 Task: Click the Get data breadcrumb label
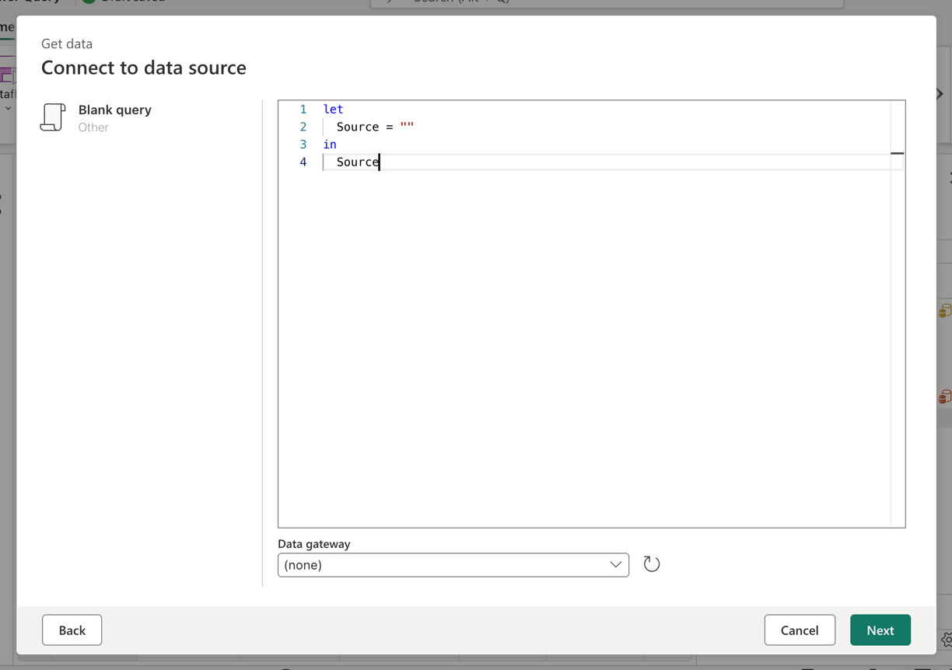66,44
